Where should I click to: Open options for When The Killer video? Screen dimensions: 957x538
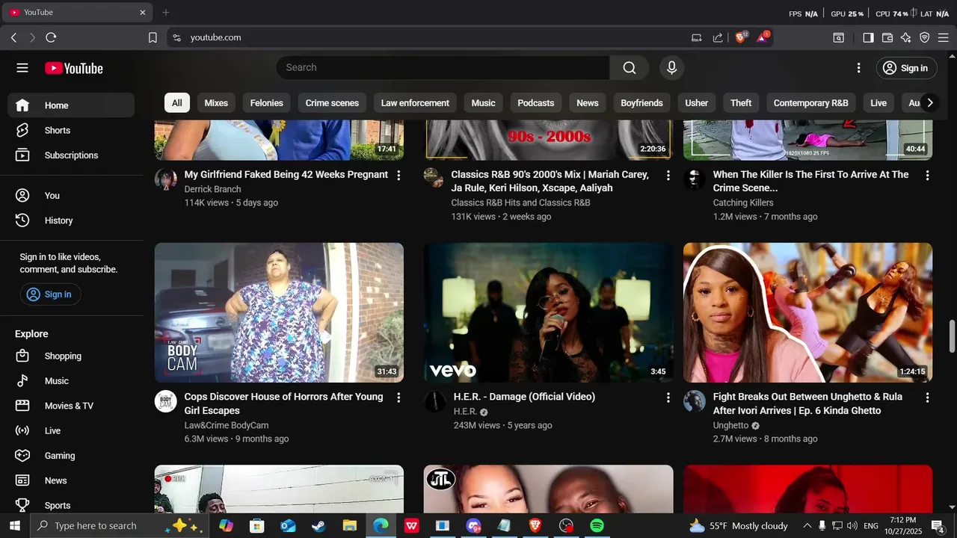[x=927, y=176]
